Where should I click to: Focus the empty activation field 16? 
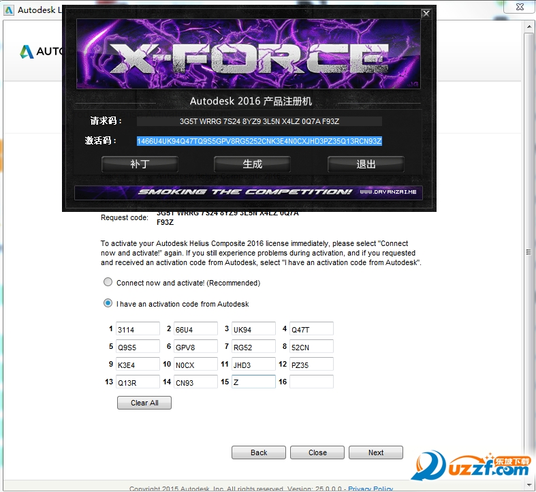(311, 382)
